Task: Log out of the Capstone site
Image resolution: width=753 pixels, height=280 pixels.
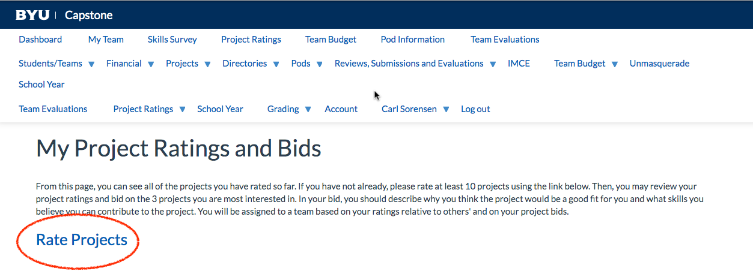Action: point(475,109)
